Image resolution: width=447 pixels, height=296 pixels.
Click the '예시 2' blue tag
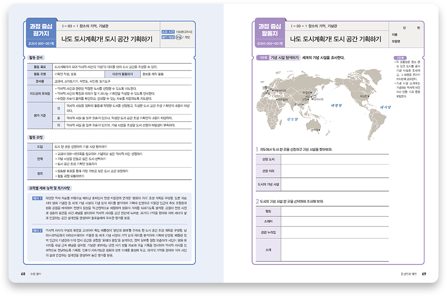point(37,230)
